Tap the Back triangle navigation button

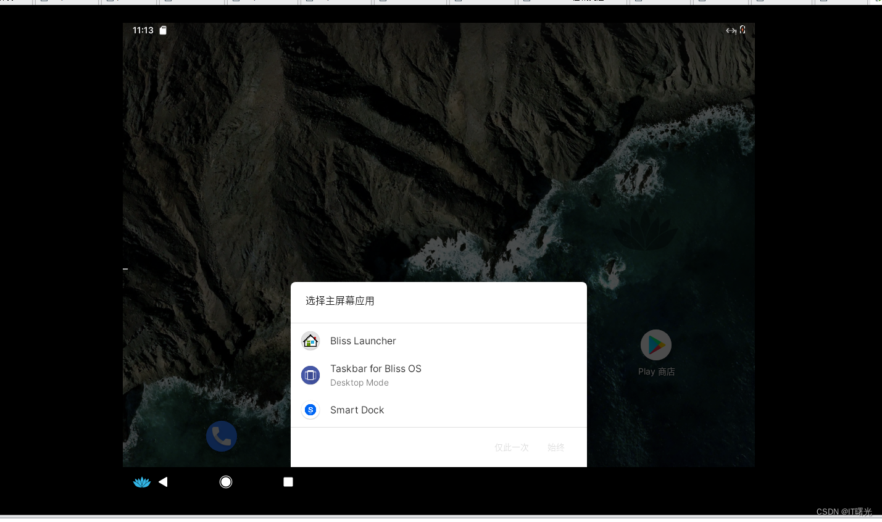(163, 482)
